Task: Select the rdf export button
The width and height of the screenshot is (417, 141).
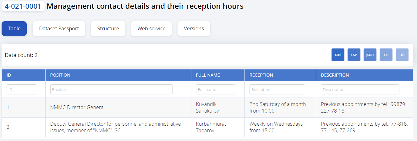Action: pos(402,55)
